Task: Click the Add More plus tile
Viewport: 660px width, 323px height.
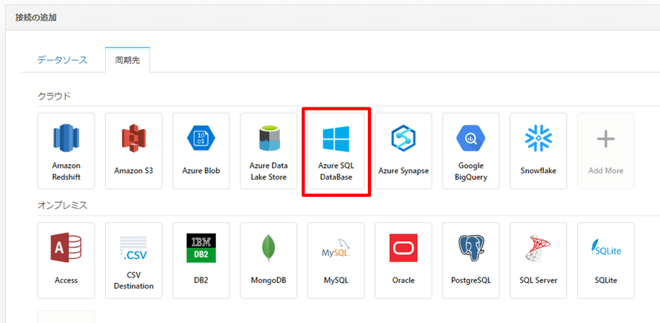Action: (x=606, y=150)
